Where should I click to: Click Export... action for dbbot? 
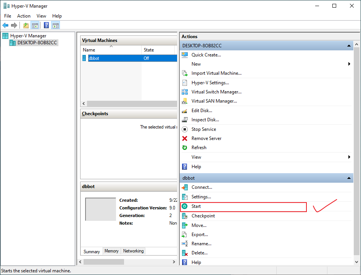tap(200, 235)
